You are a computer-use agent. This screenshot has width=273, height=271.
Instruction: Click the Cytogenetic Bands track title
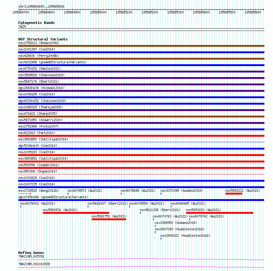tap(37, 23)
